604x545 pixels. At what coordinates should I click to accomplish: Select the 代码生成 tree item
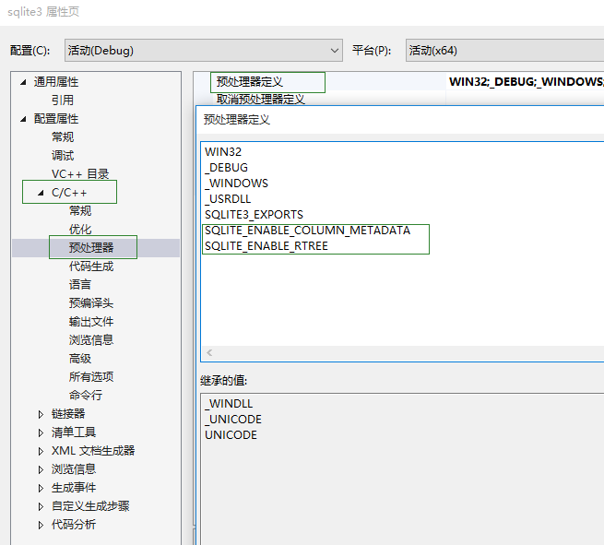pos(91,267)
